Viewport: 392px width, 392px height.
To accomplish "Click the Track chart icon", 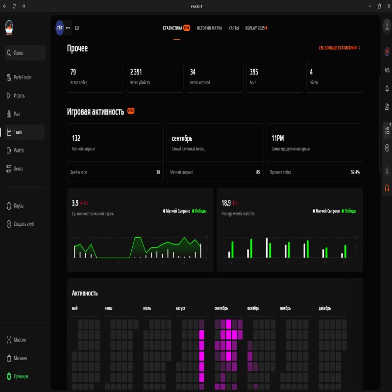I will (9, 132).
